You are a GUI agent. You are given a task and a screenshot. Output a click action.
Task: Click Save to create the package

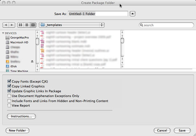coord(182,131)
